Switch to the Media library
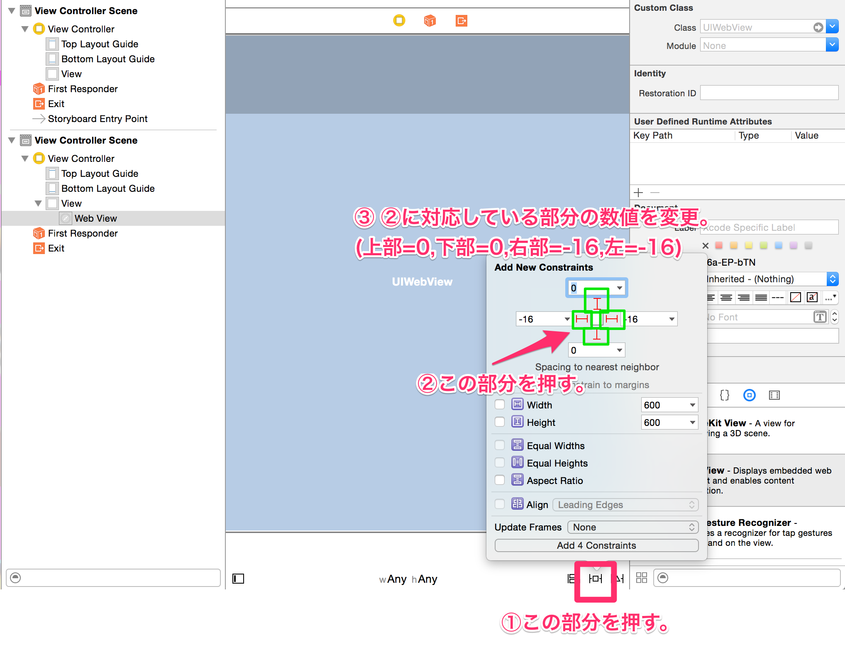The image size is (845, 655). pos(774,395)
